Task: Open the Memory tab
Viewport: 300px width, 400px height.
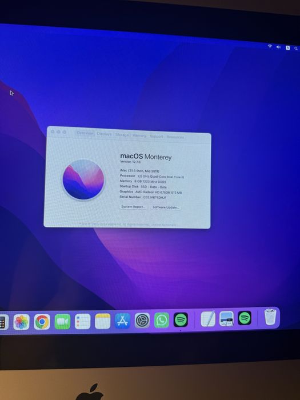Action: pyautogui.click(x=139, y=135)
